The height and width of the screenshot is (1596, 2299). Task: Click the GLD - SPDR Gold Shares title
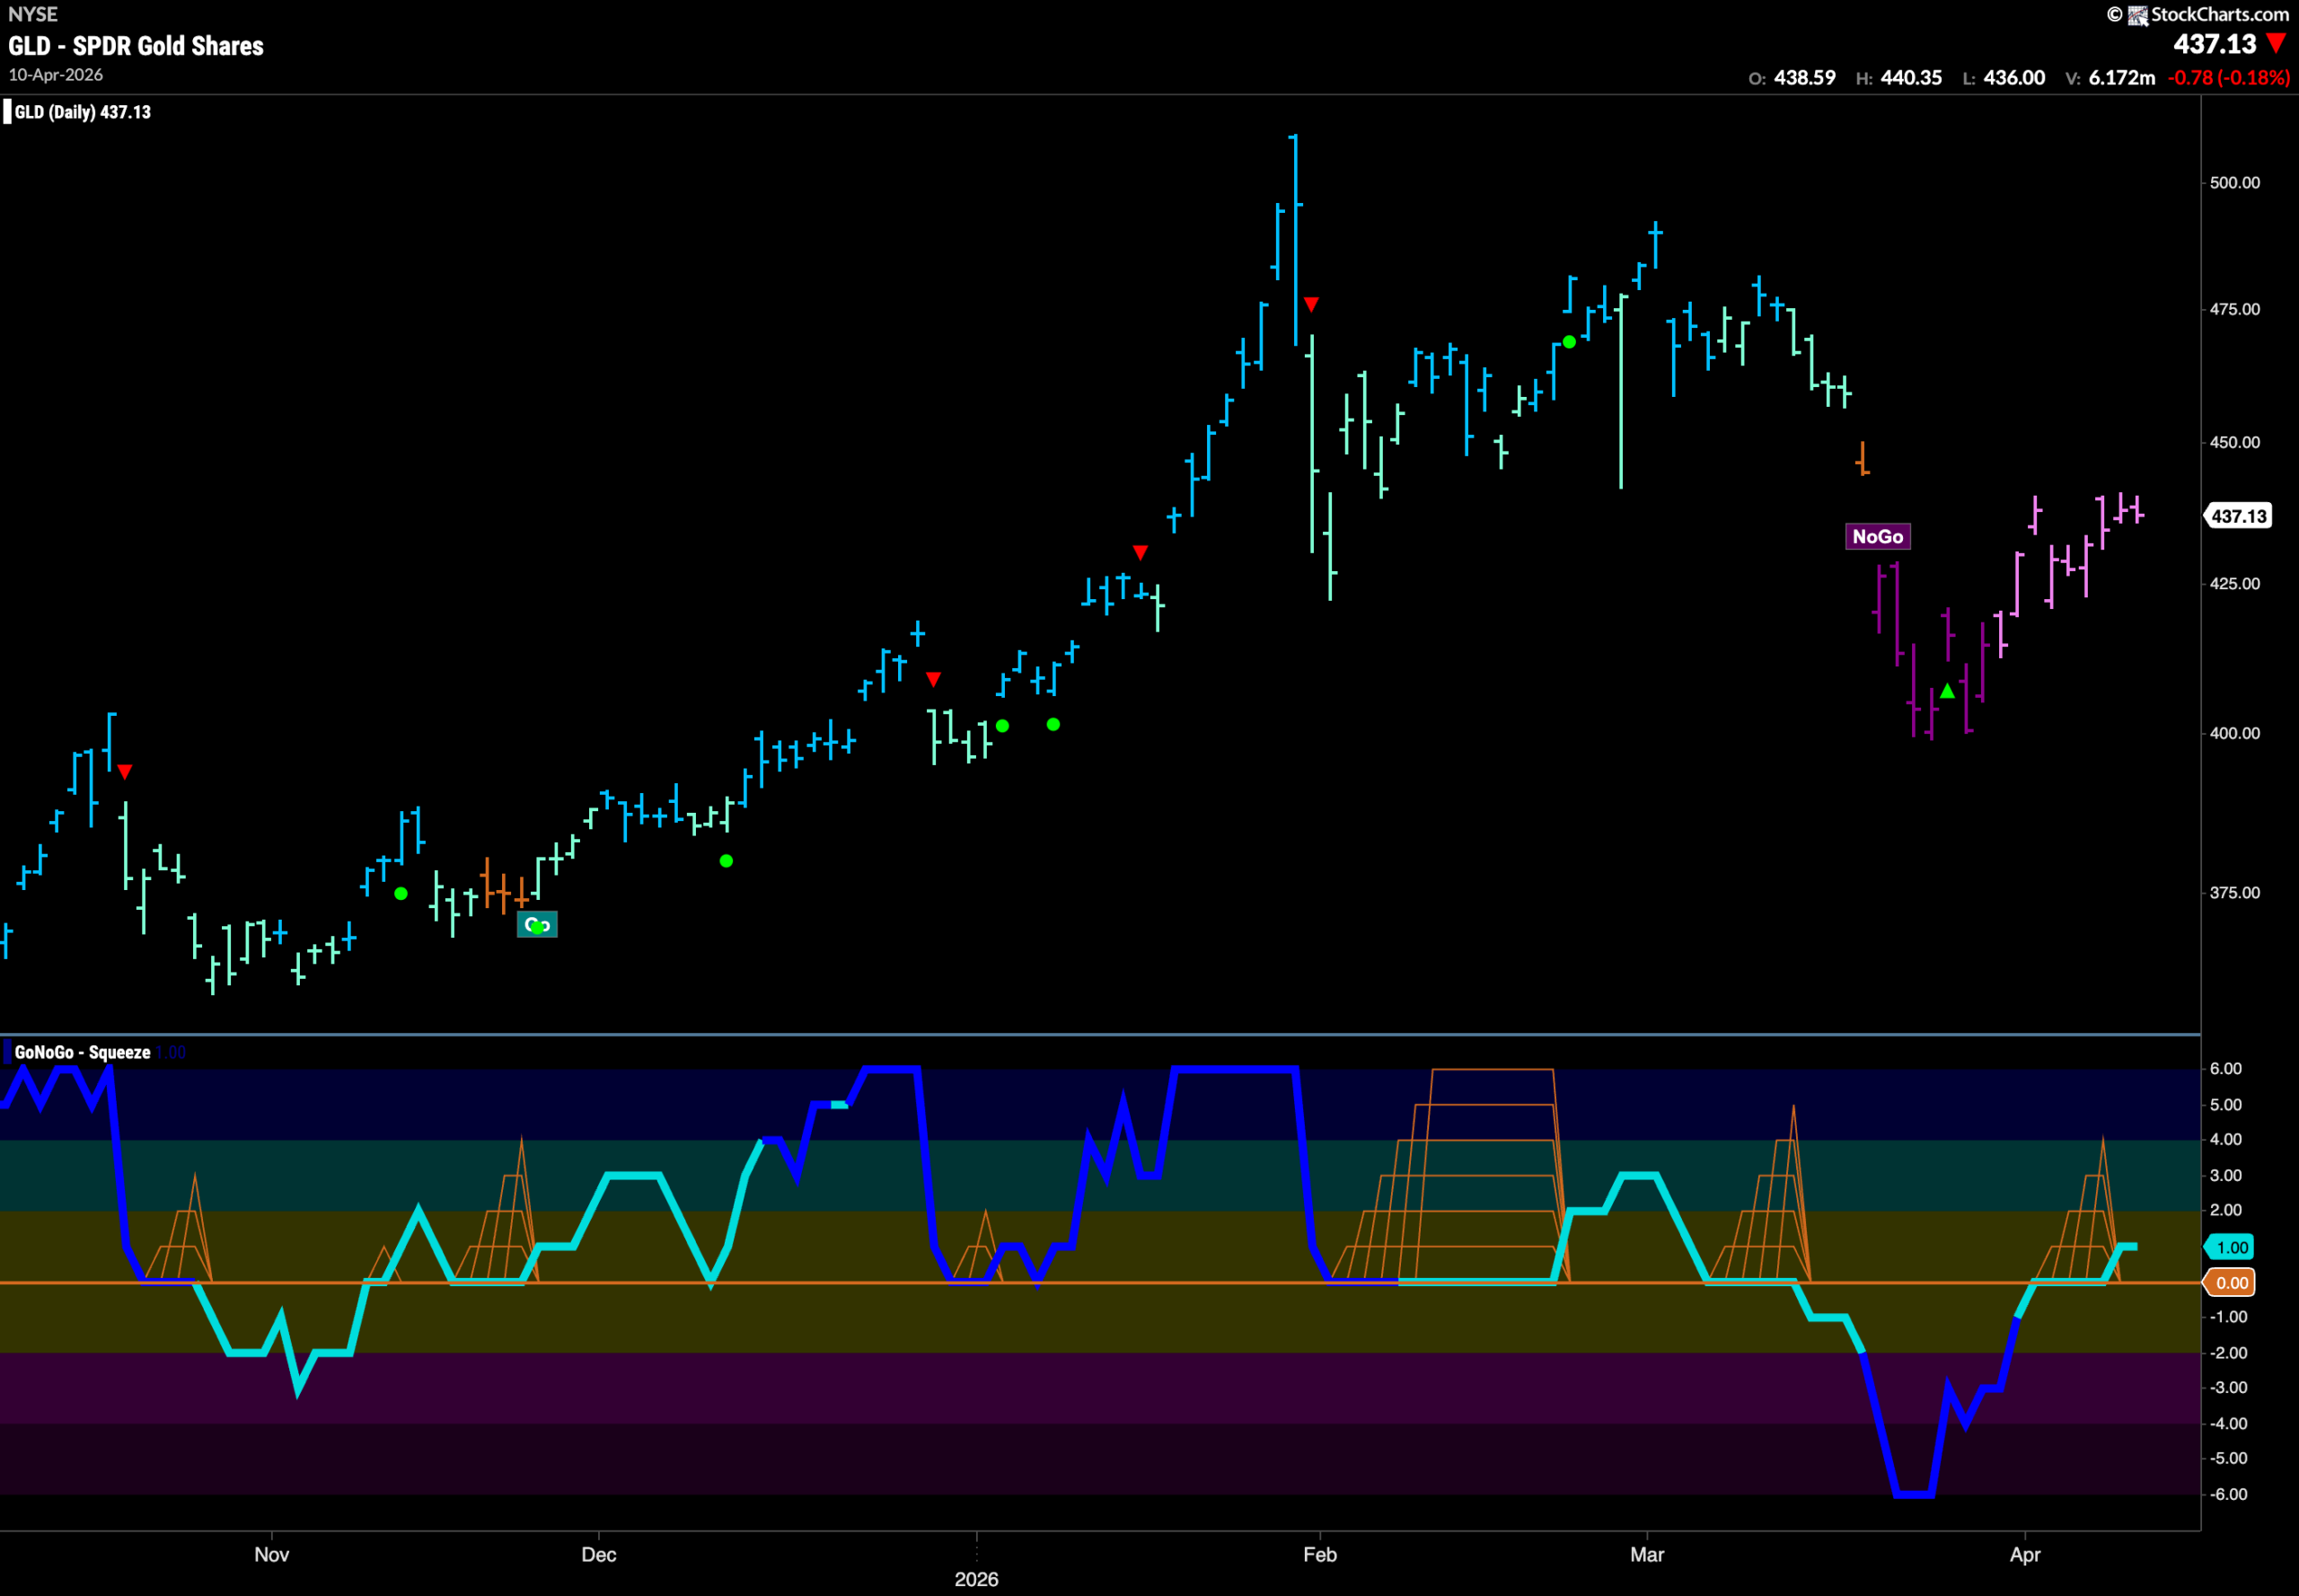(136, 46)
